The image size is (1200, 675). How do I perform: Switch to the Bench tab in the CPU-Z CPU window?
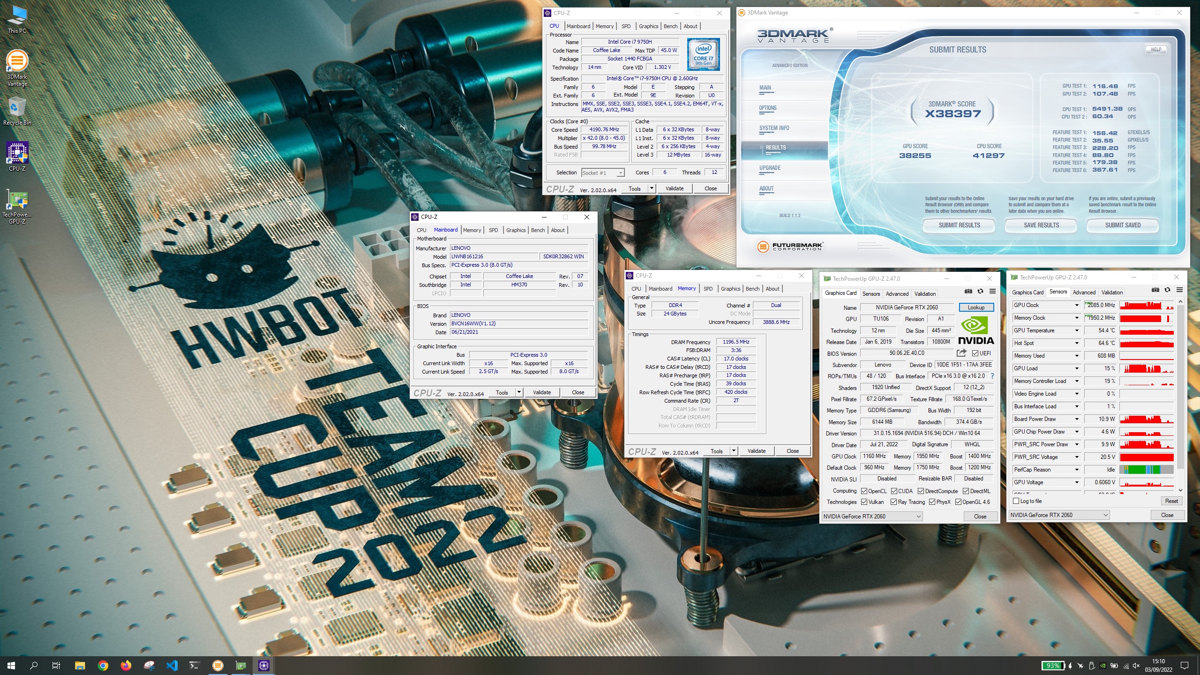670,26
